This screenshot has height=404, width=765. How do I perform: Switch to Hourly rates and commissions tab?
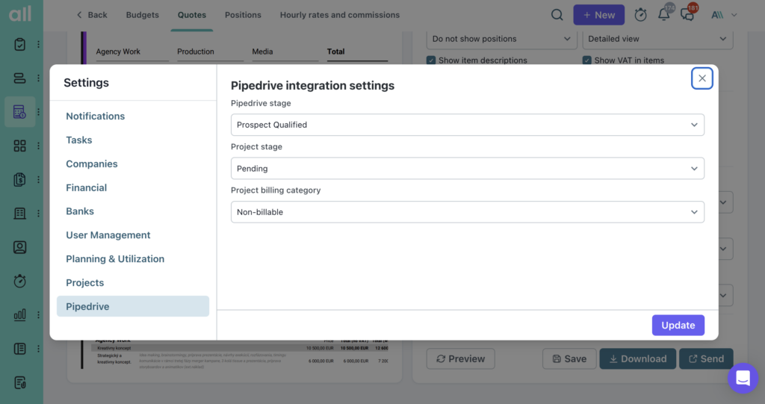click(340, 15)
